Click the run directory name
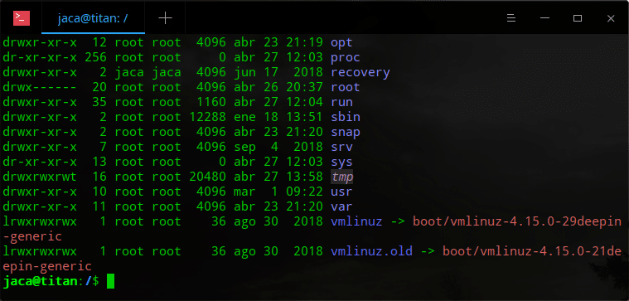629x301 pixels. 341,102
